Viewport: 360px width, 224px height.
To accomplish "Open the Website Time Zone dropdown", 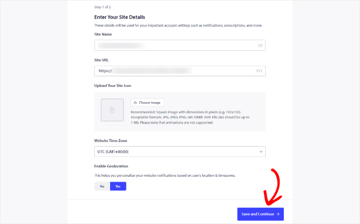I will [180, 151].
